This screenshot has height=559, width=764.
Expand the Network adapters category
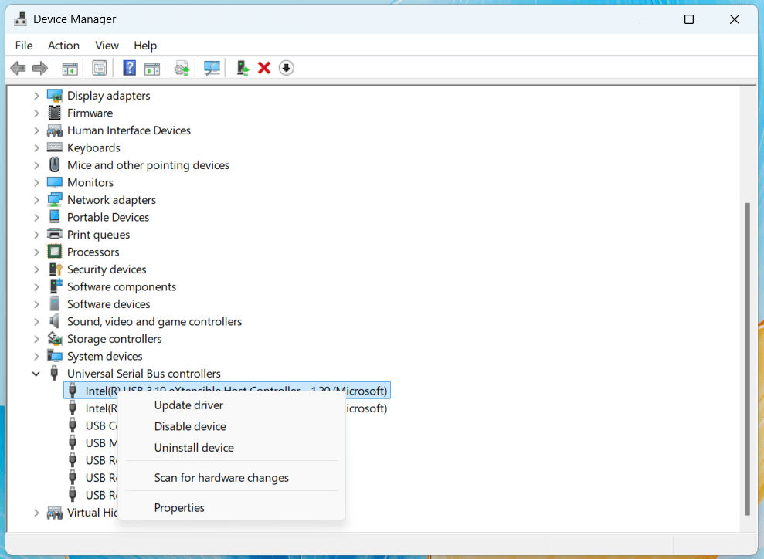pos(36,199)
